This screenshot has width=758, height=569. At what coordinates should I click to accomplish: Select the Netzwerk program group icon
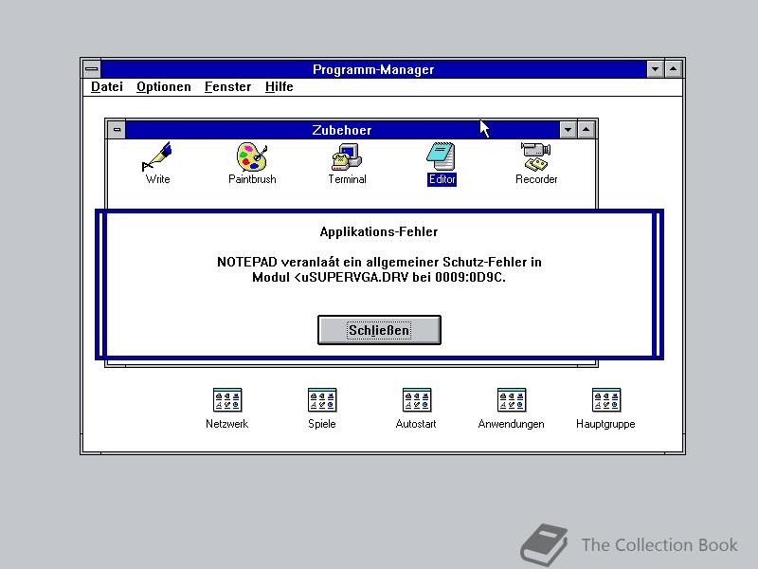coord(227,400)
